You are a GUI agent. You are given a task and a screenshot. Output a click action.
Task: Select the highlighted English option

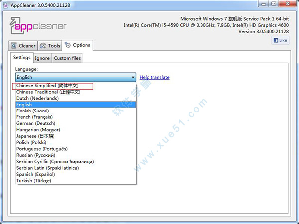tap(24, 105)
